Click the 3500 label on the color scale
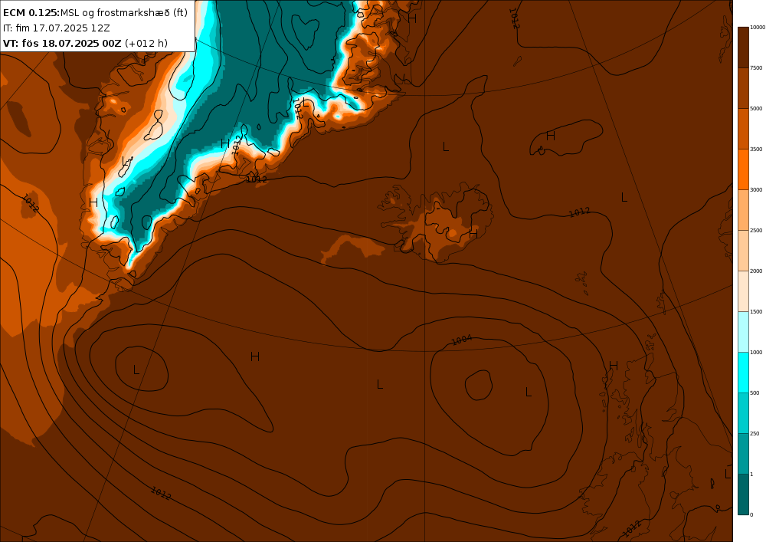The width and height of the screenshot is (766, 542). click(756, 149)
